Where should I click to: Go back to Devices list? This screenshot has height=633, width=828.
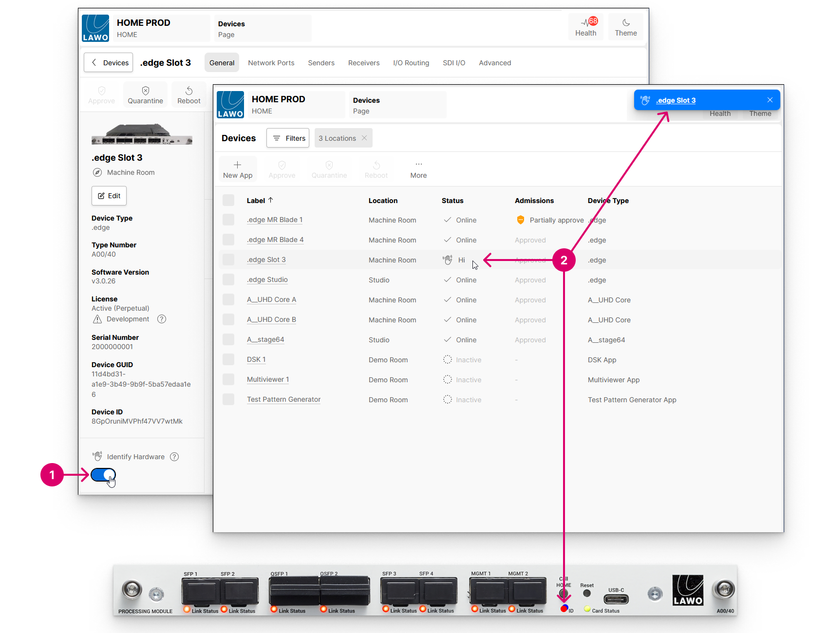tap(109, 63)
